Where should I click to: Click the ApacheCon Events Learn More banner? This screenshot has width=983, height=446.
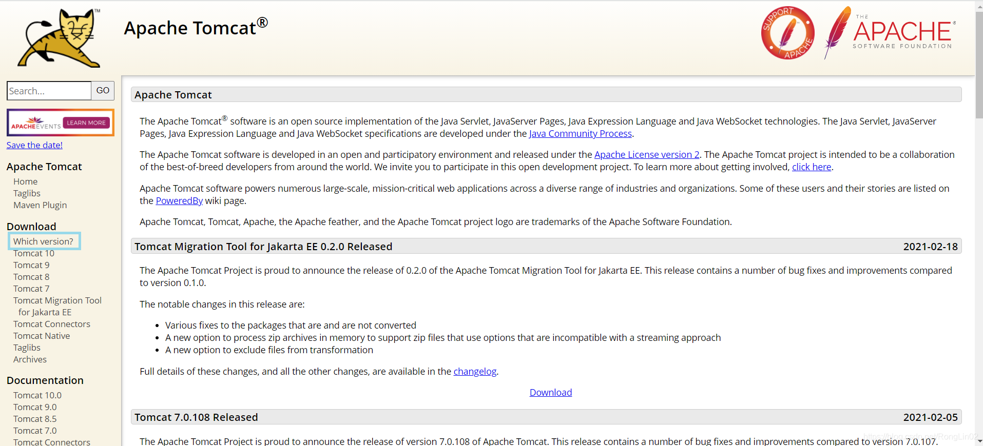(x=61, y=123)
